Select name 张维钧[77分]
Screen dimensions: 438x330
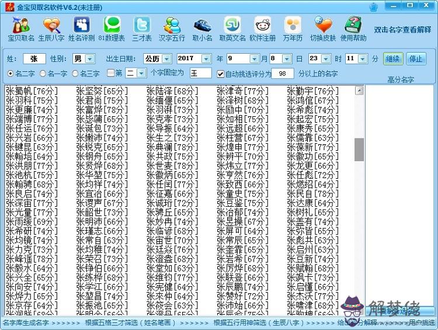click(172, 278)
